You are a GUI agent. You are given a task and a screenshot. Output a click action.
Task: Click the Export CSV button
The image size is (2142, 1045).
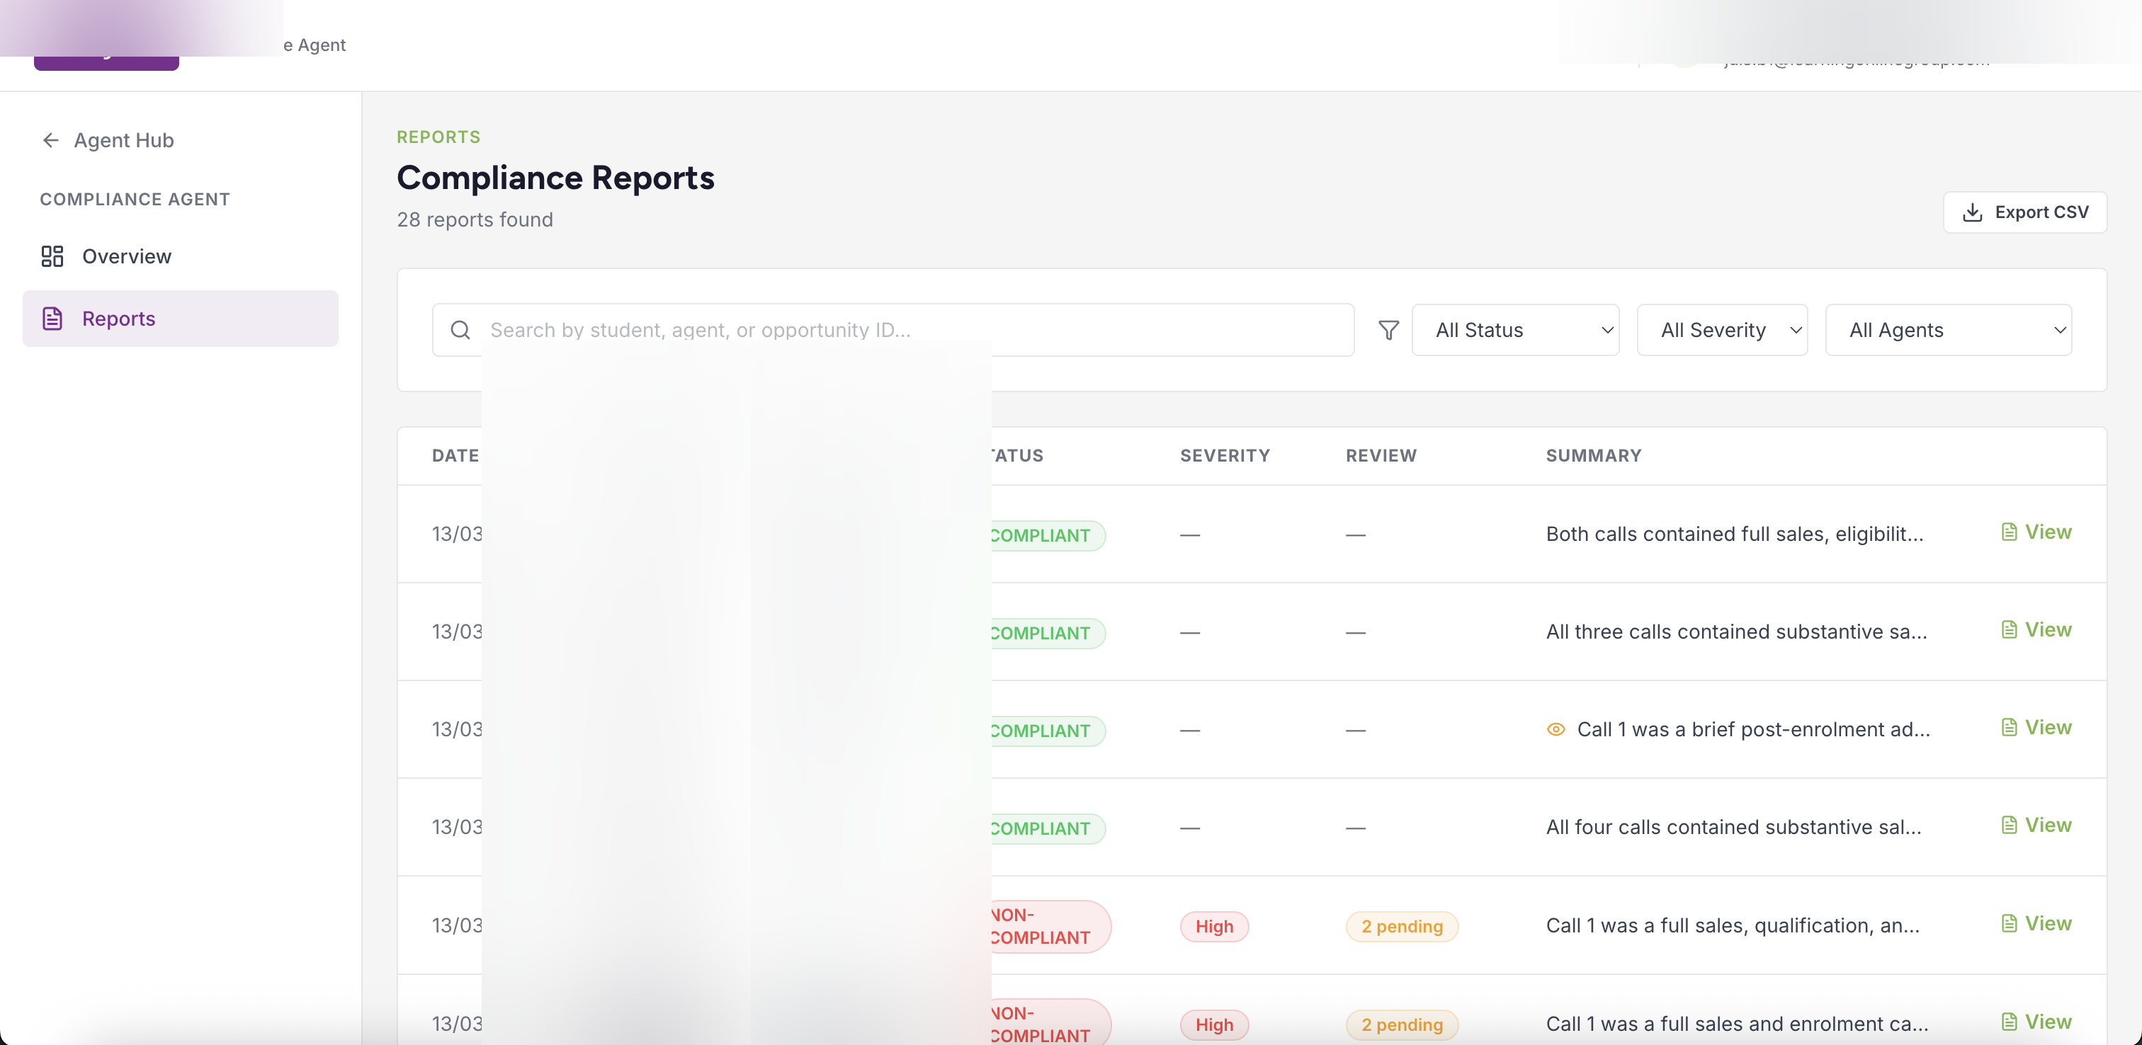[x=2024, y=212]
